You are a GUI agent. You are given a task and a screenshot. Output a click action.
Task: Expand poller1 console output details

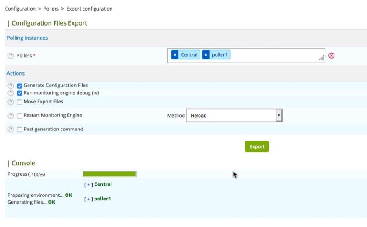coord(89,199)
